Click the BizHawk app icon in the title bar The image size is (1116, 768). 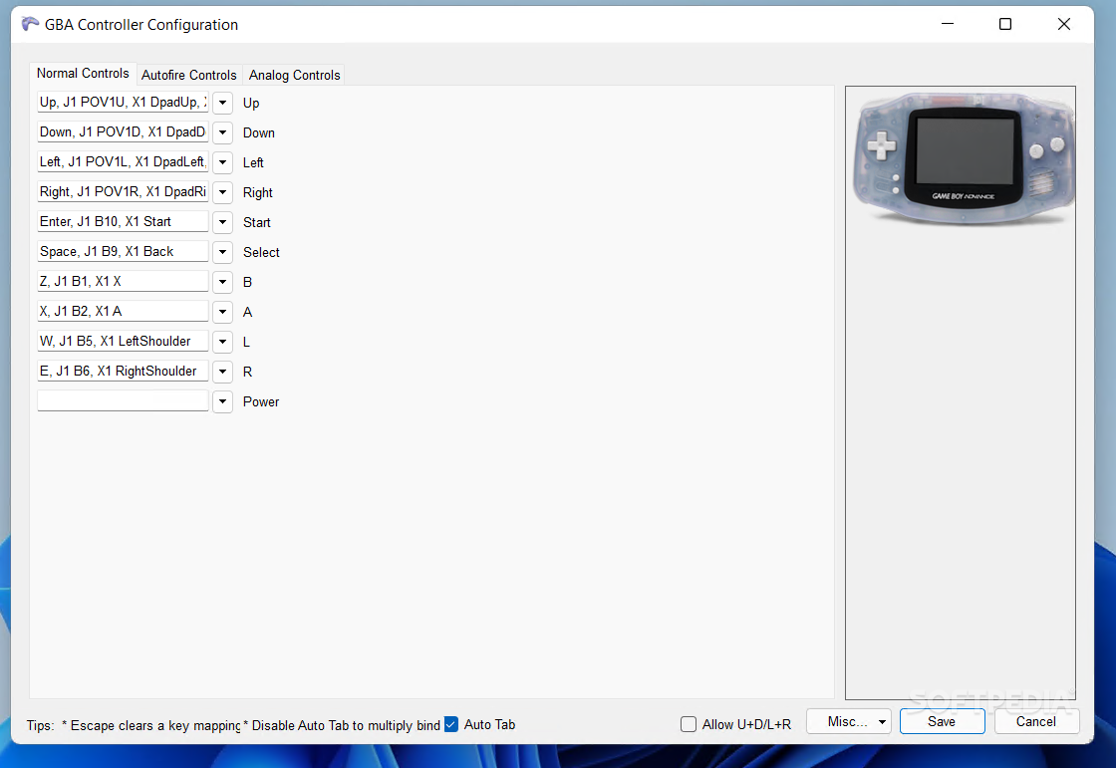point(30,24)
